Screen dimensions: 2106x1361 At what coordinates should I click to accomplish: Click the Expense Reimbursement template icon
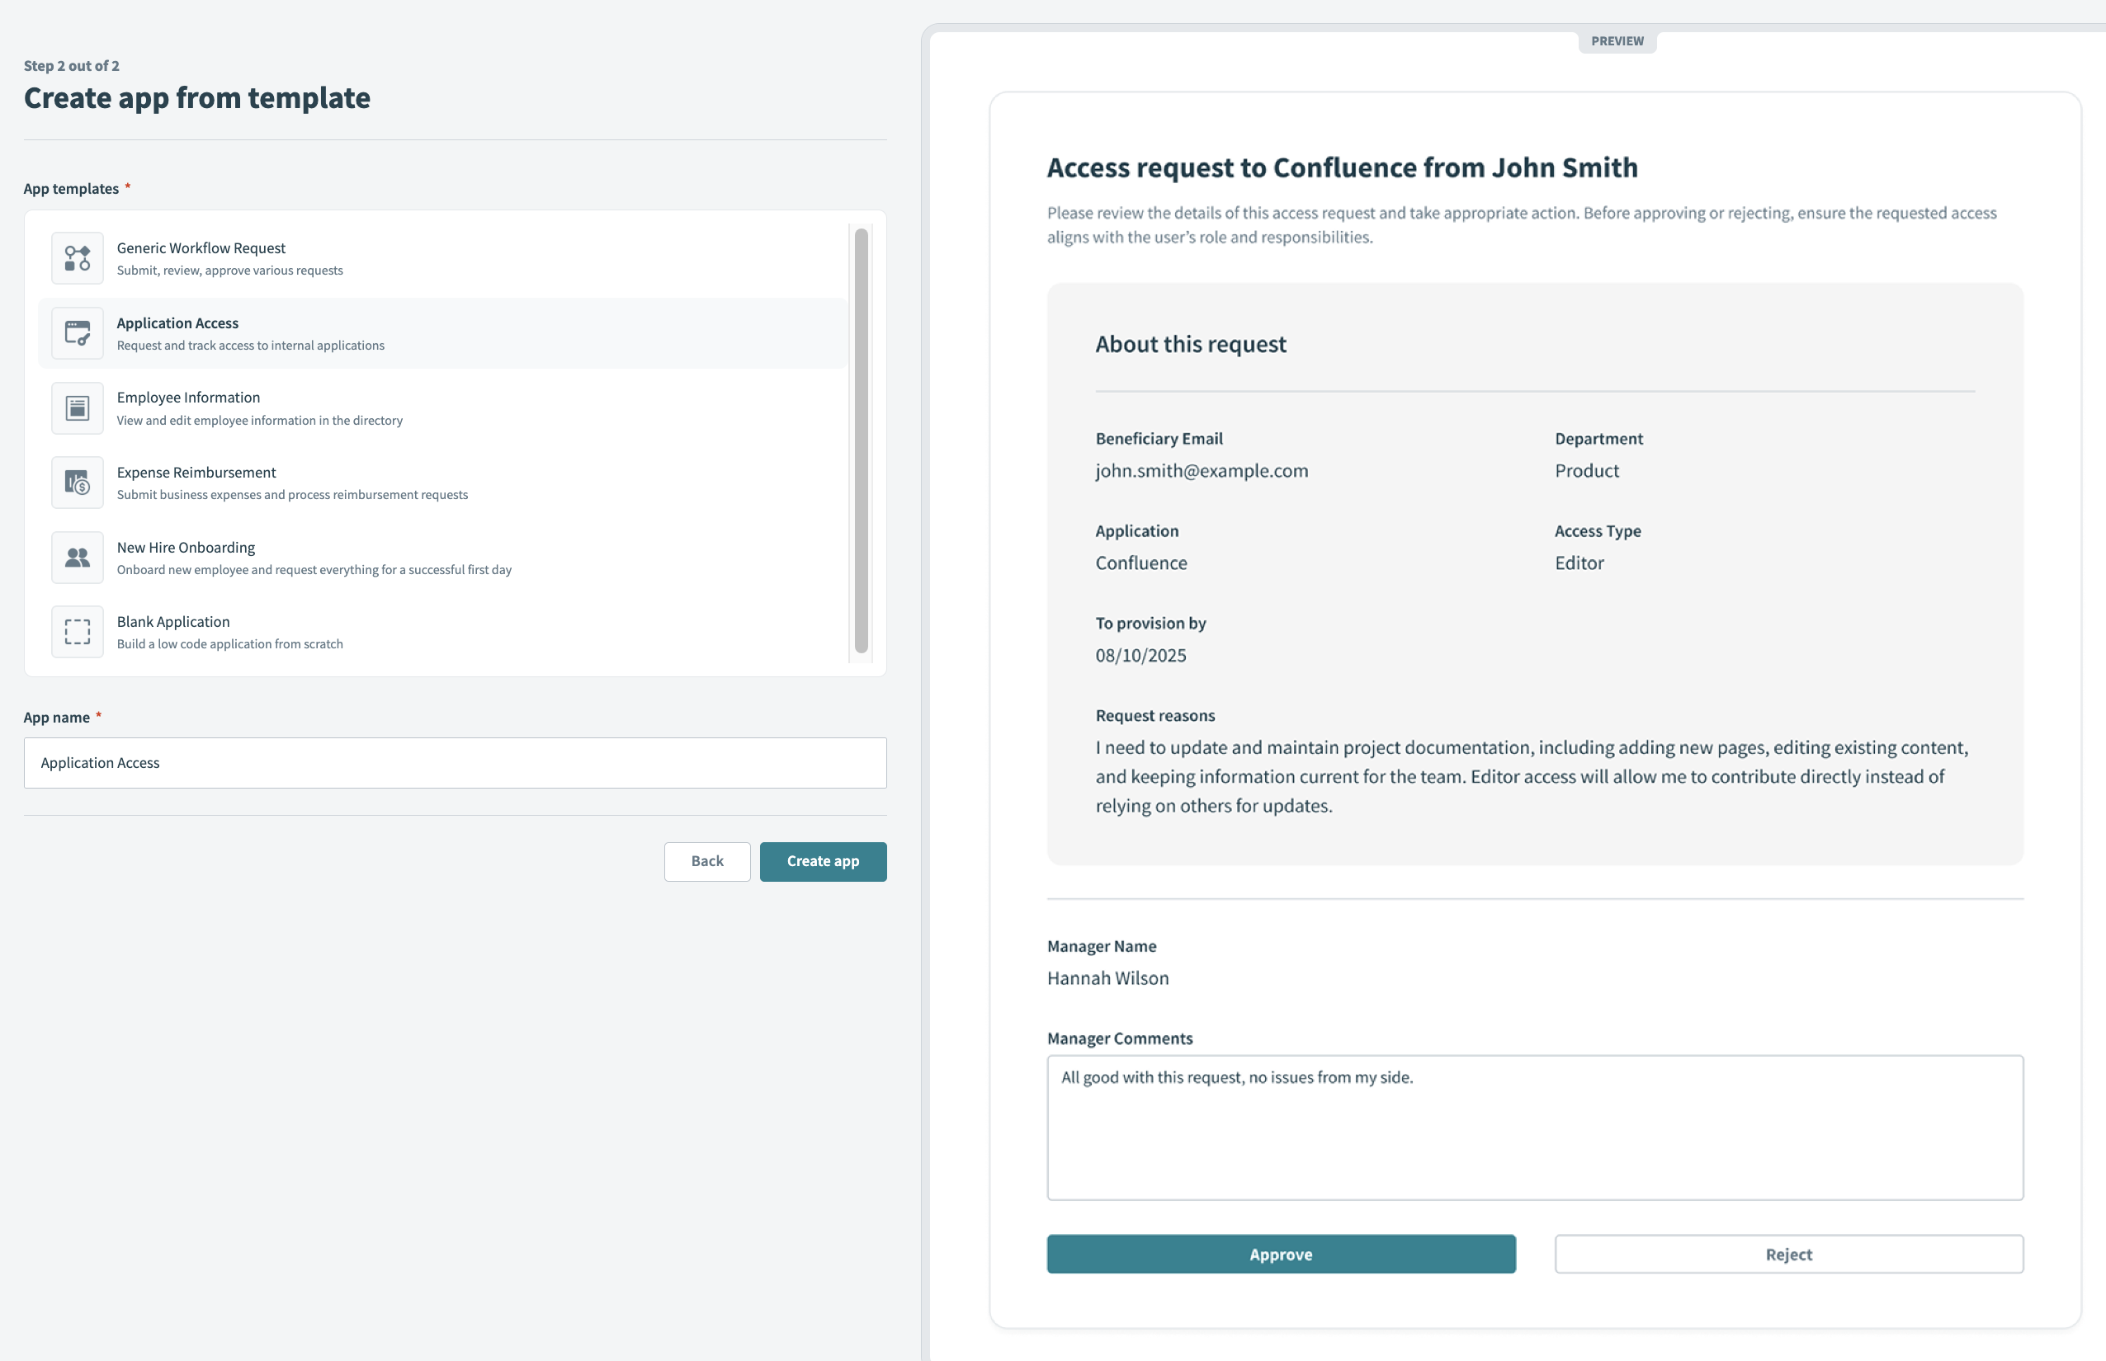click(x=77, y=483)
